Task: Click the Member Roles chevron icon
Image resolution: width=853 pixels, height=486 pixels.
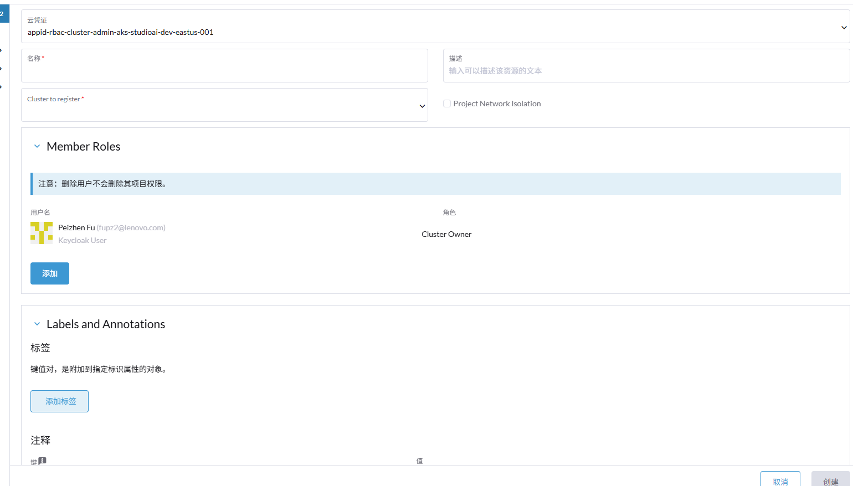Action: point(37,147)
